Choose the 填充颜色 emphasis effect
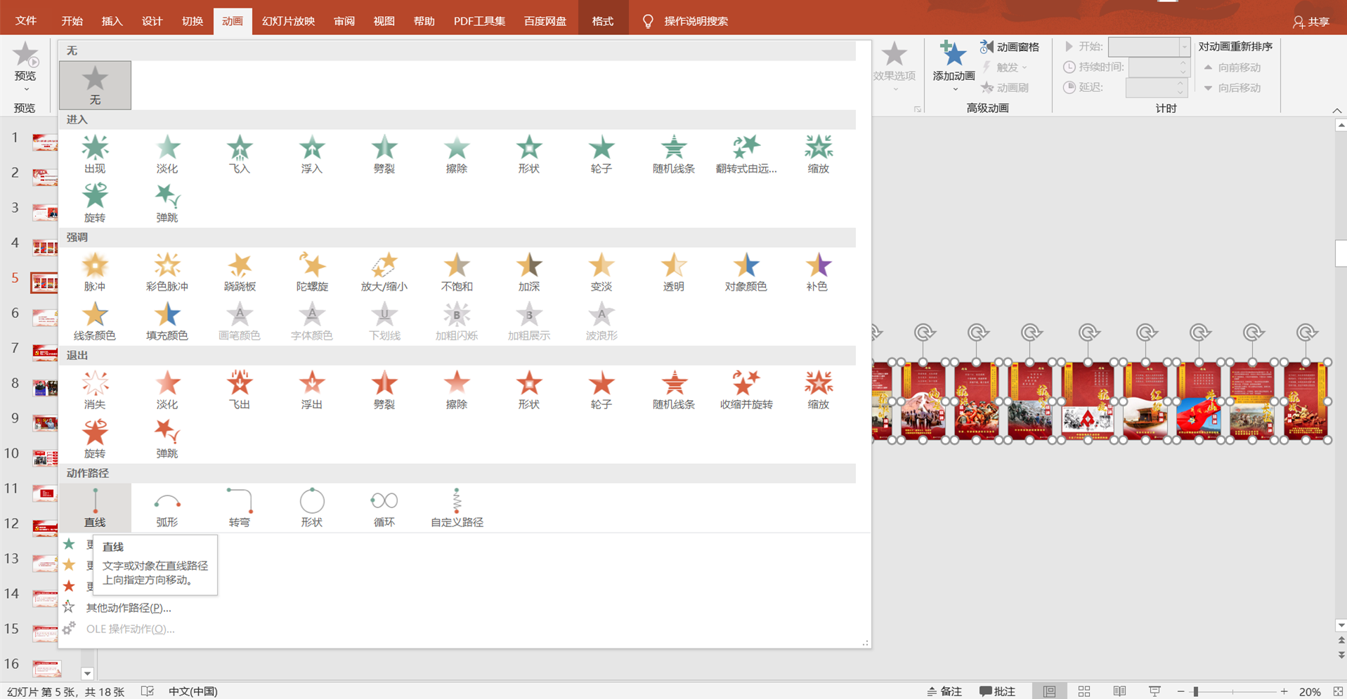This screenshot has height=699, width=1347. pyautogui.click(x=167, y=321)
